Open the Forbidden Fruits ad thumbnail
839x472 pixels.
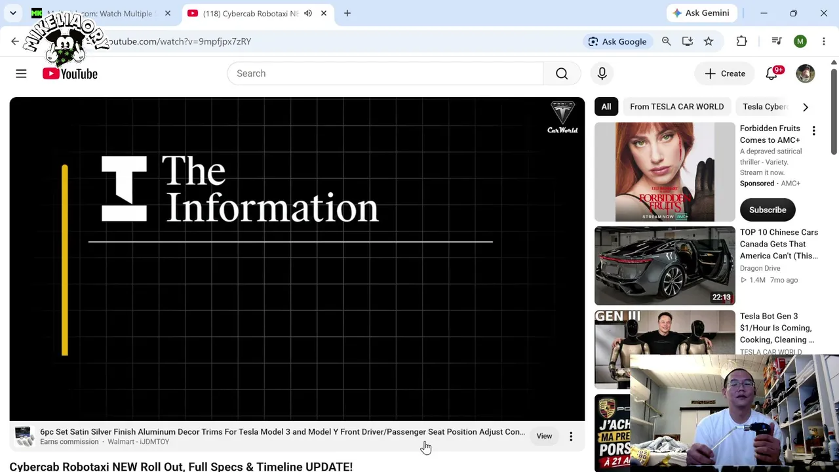[665, 172]
